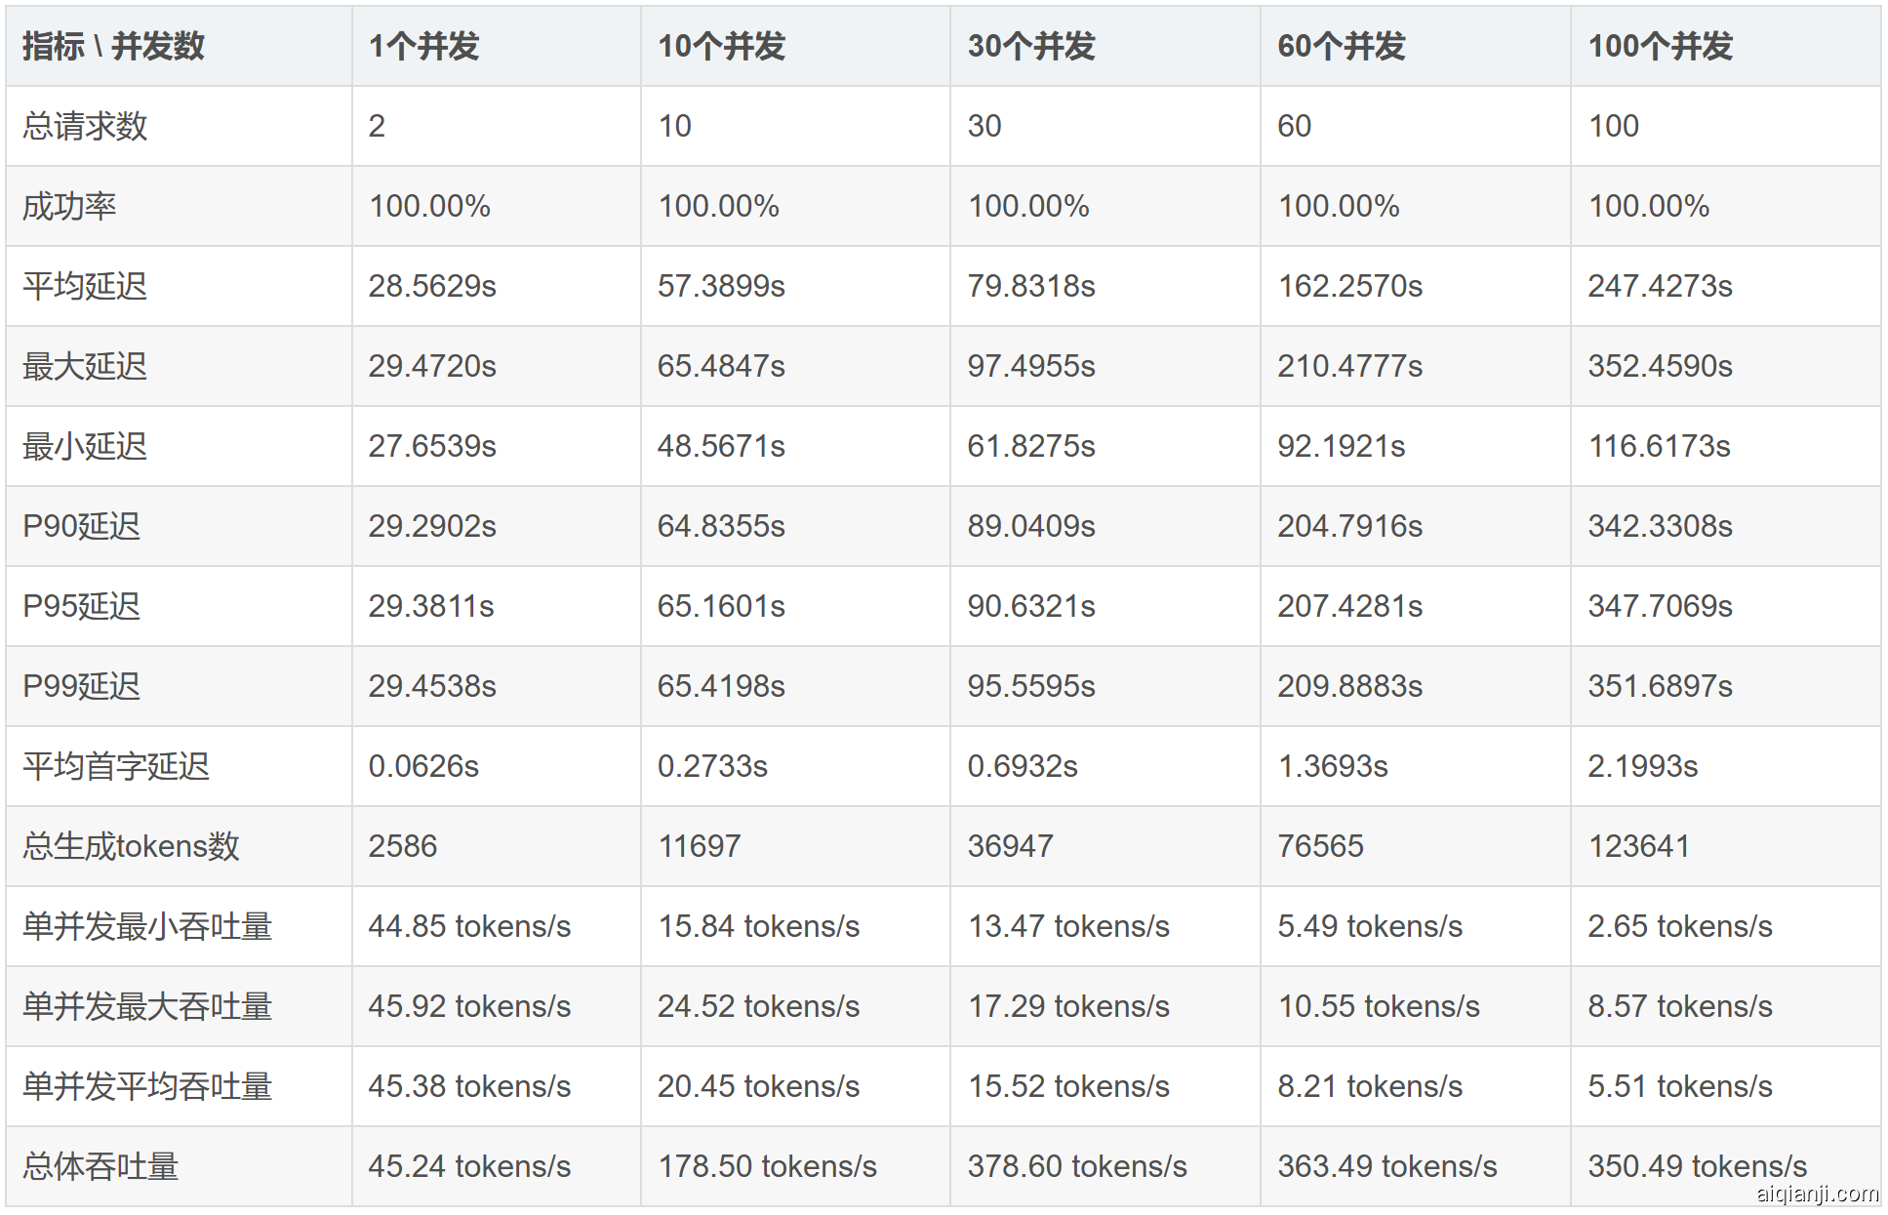This screenshot has width=1888, height=1215.
Task: Select the '30个并发' column header
Action: point(1031,46)
